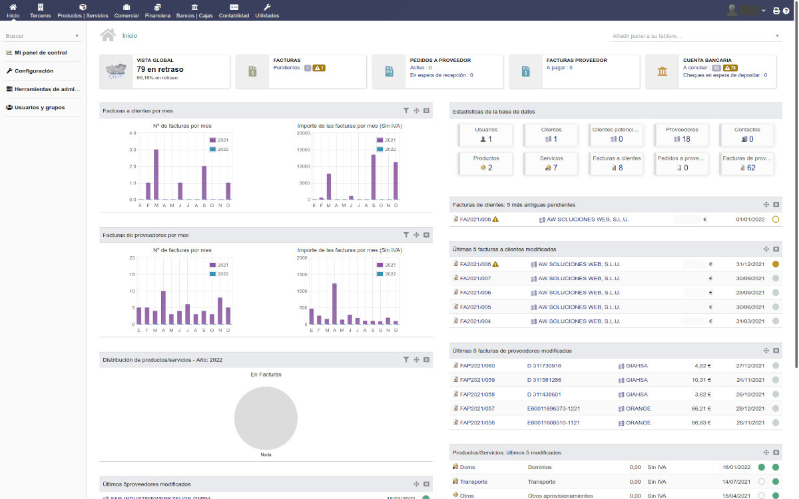
Task: Open the Utilidades menu
Action: (x=267, y=11)
